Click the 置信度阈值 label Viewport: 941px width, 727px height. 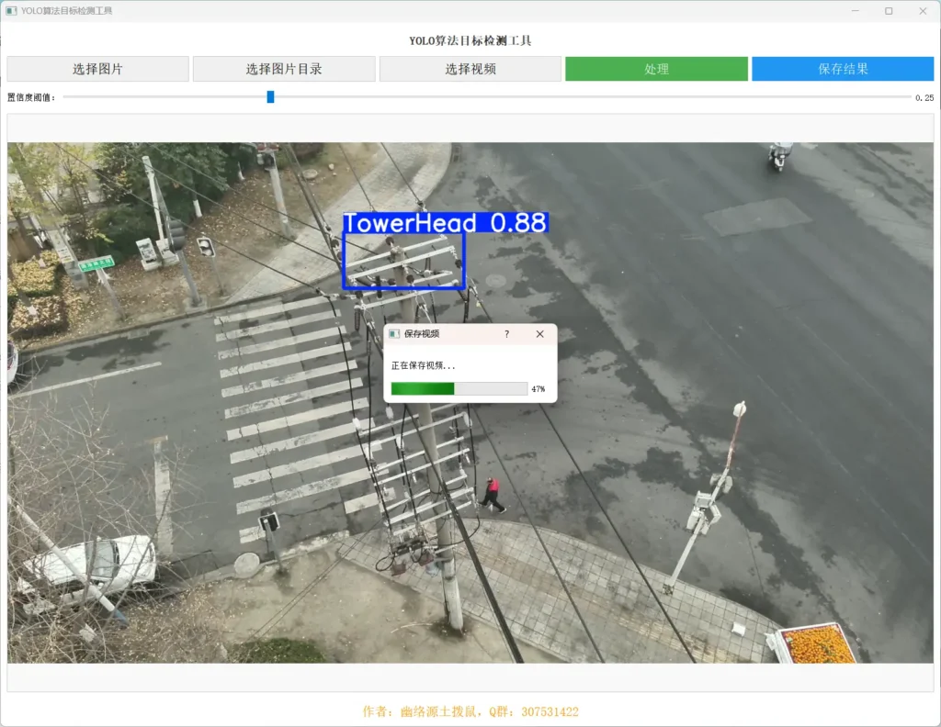[x=31, y=97]
